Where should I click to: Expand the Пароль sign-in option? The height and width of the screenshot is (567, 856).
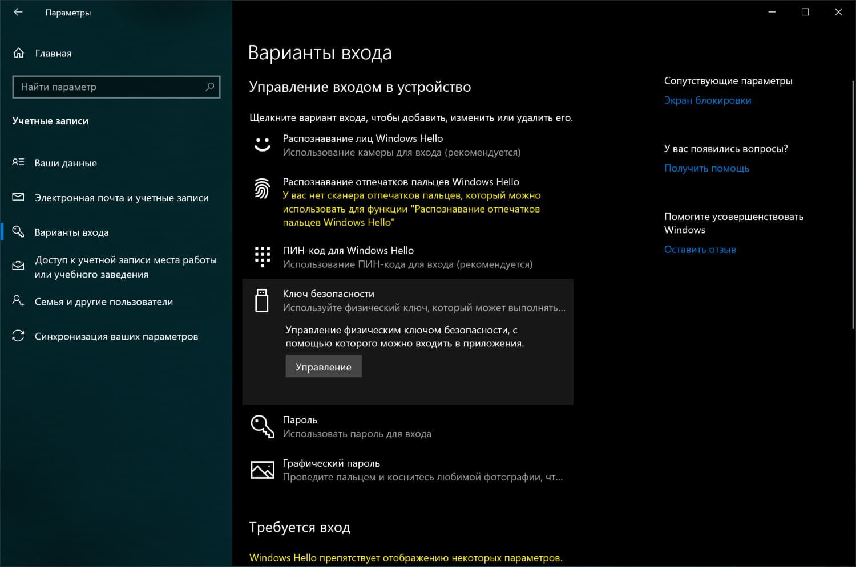click(407, 426)
